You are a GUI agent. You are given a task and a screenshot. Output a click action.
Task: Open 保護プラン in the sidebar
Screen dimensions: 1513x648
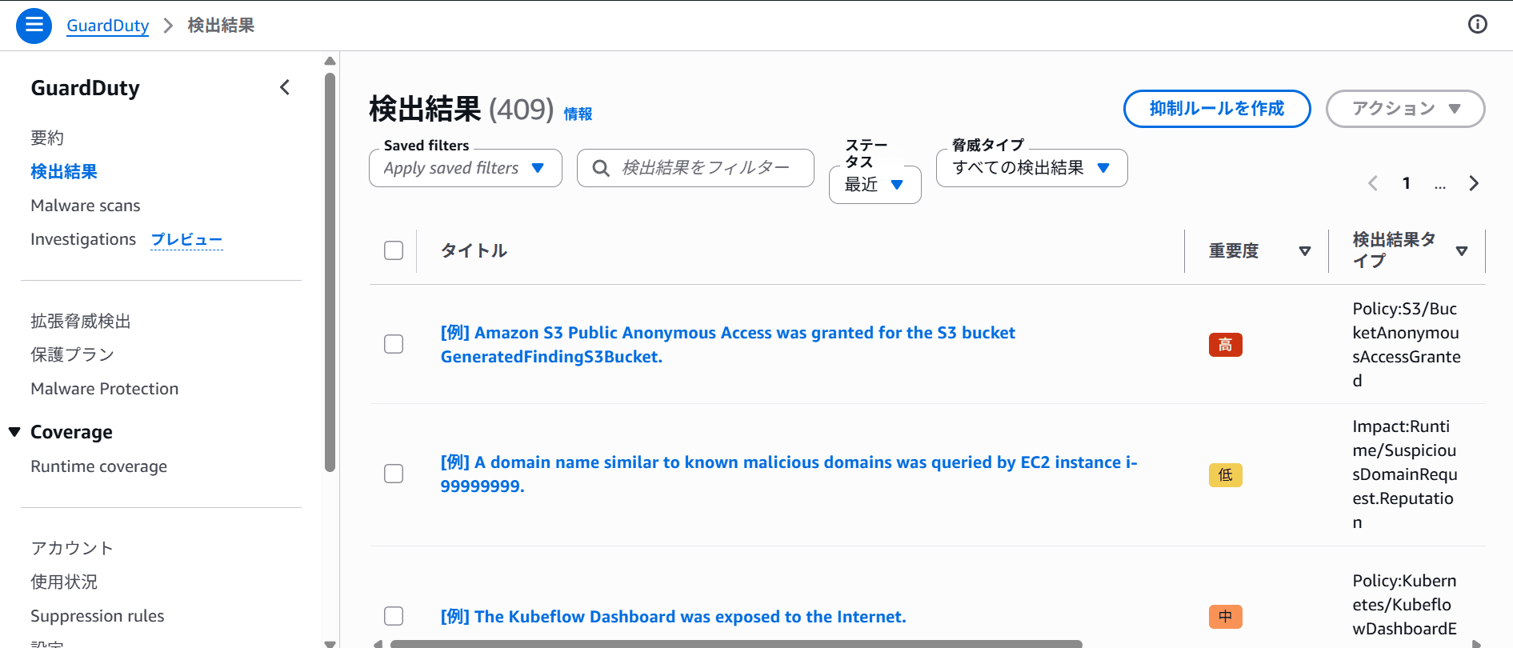[x=73, y=354]
